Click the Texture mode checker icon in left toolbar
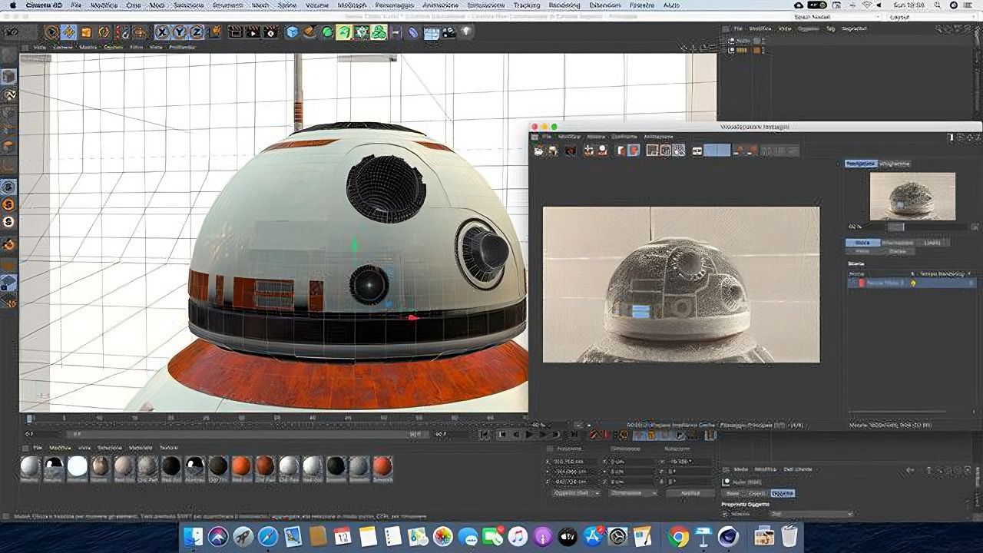This screenshot has width=983, height=553. coord(8,96)
